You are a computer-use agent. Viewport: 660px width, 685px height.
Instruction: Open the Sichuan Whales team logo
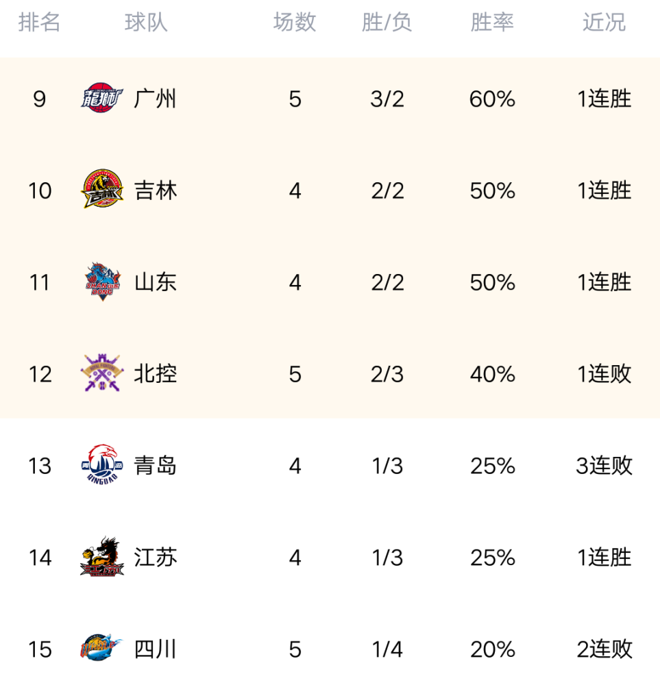102,648
